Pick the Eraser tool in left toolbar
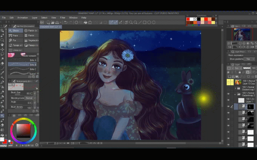 point(2,63)
